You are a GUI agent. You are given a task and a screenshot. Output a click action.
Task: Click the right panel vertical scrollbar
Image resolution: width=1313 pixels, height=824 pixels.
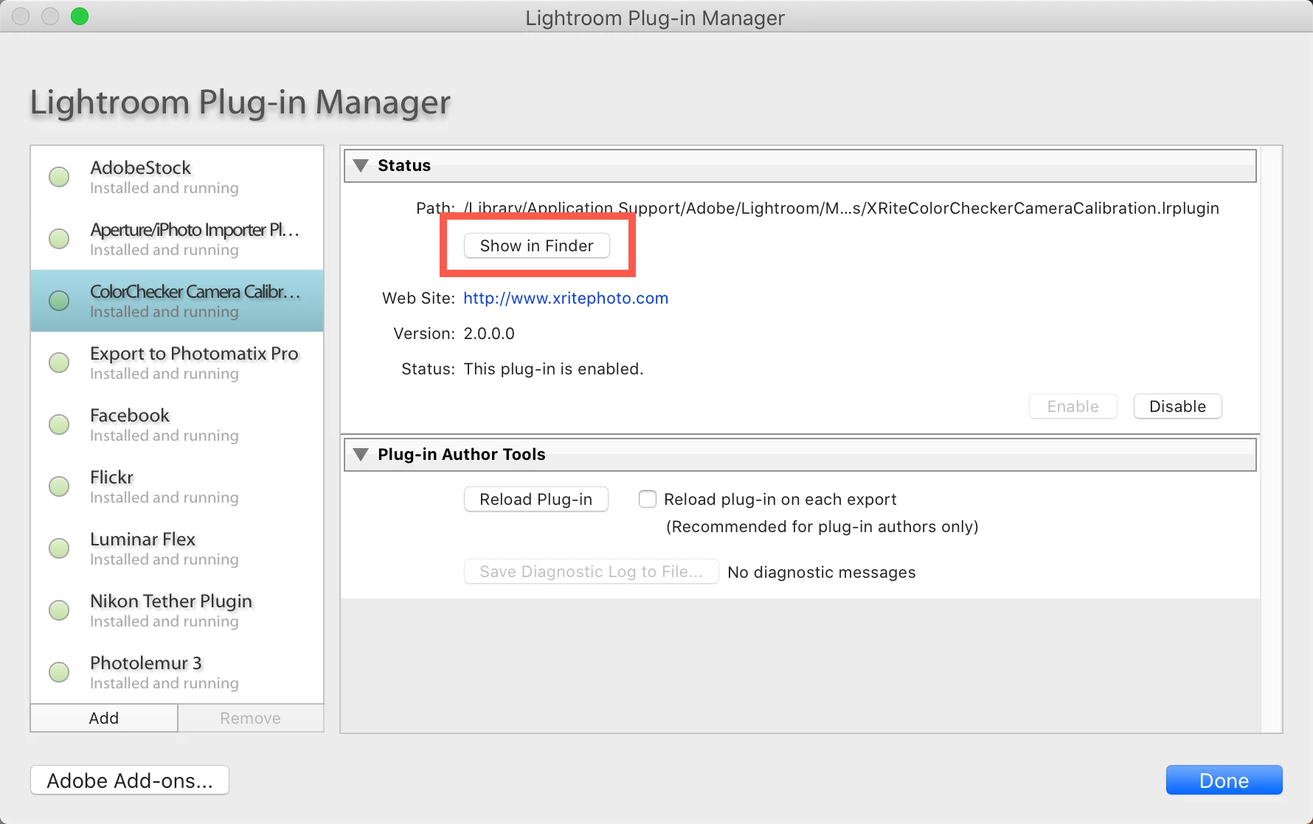pyautogui.click(x=1271, y=439)
